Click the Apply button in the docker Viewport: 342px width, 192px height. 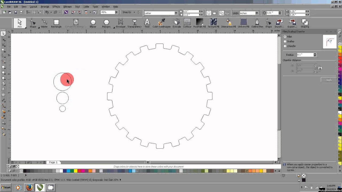coord(329,80)
